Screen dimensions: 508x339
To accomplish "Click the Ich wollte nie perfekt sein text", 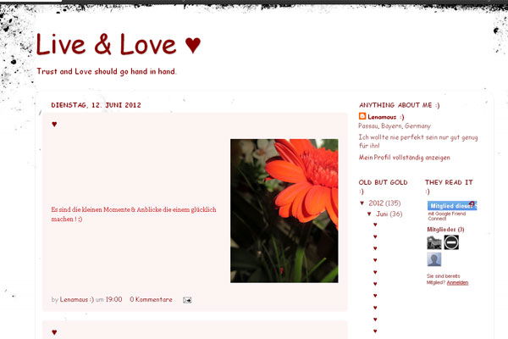I will (x=418, y=142).
